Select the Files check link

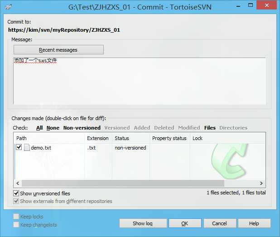coord(210,128)
